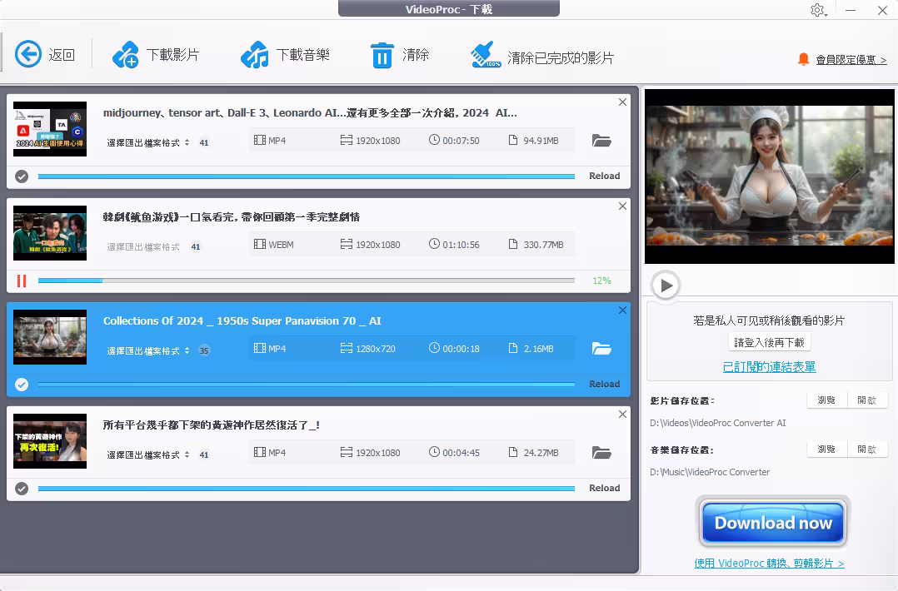
Task: Pause the 韓劇《魷魚游戲》download
Action: tap(22, 281)
